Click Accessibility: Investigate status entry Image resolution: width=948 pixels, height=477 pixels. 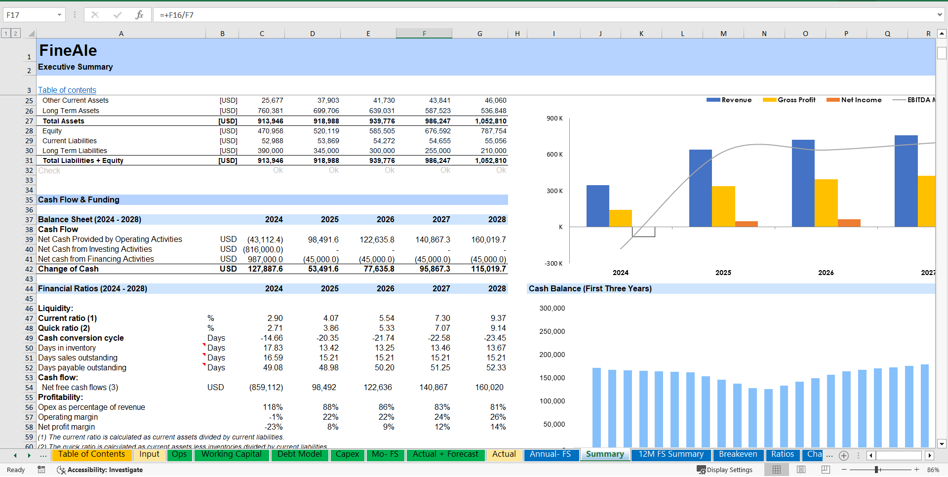pos(100,470)
